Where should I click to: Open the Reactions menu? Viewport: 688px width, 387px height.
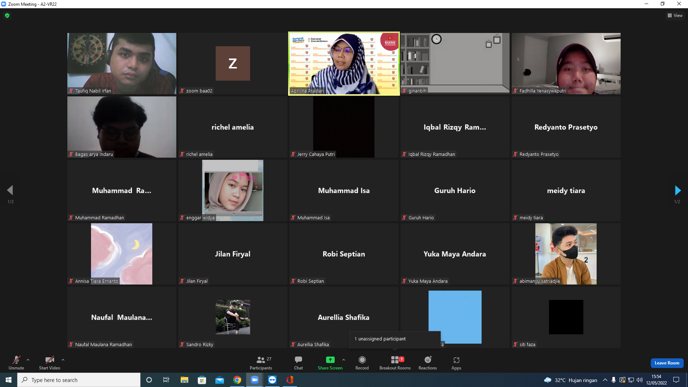point(427,363)
